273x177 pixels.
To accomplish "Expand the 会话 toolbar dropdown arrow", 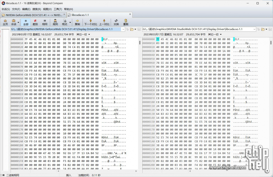I will pyautogui.click(x=18, y=23).
